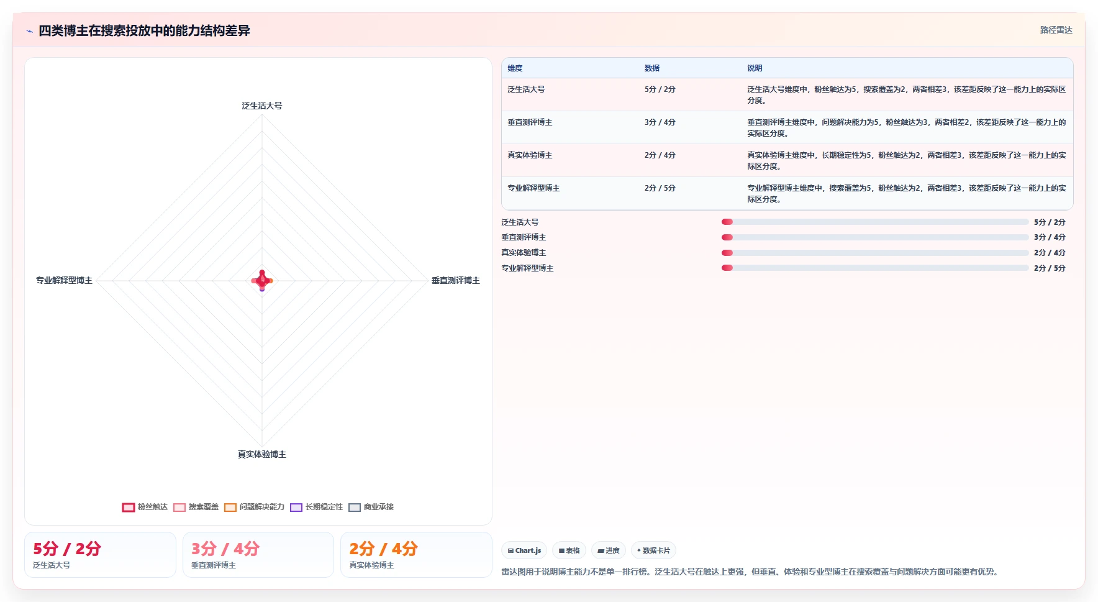This screenshot has width=1098, height=602.
Task: Click the 泛生活大号 progress bar
Action: coord(875,222)
